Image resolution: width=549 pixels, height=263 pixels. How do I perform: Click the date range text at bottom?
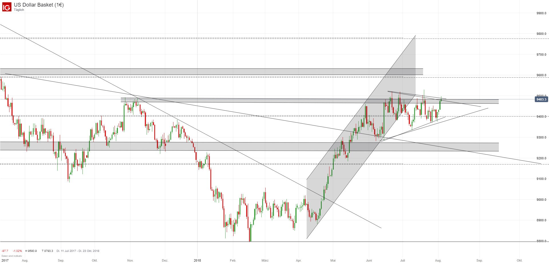78,251
